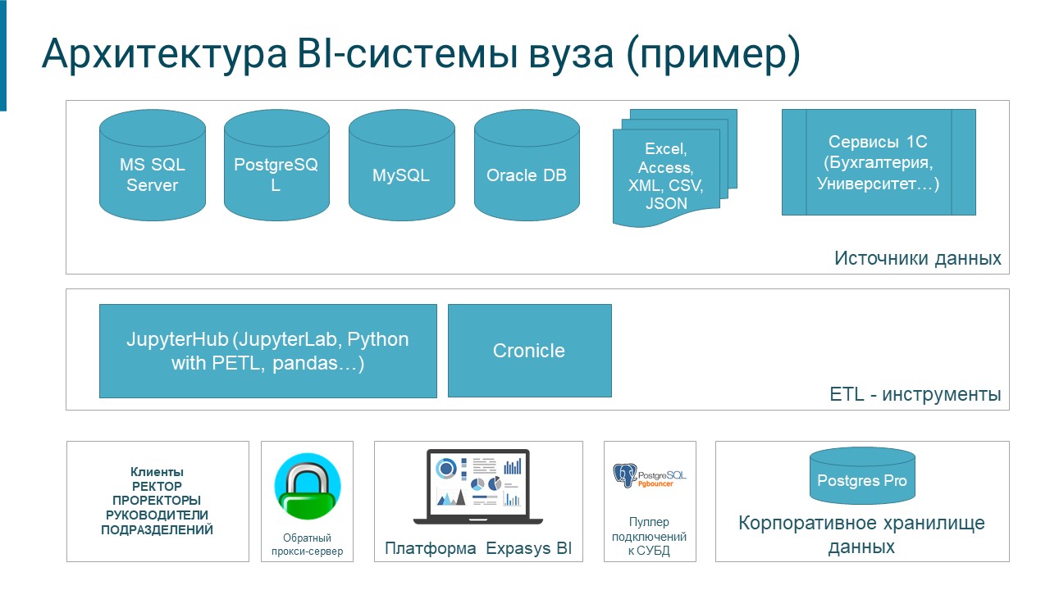Select the Oracle DB cylinder shape
The image size is (1050, 590).
click(527, 175)
